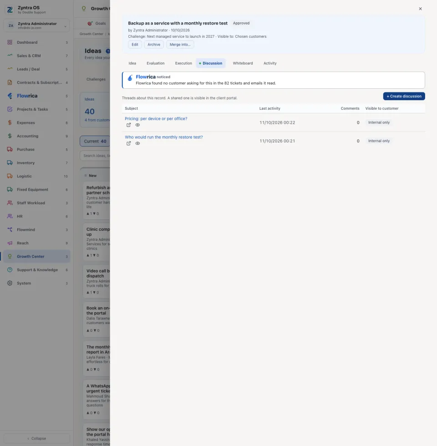Select the Discussion tab
Image resolution: width=437 pixels, height=446 pixels.
(x=211, y=63)
